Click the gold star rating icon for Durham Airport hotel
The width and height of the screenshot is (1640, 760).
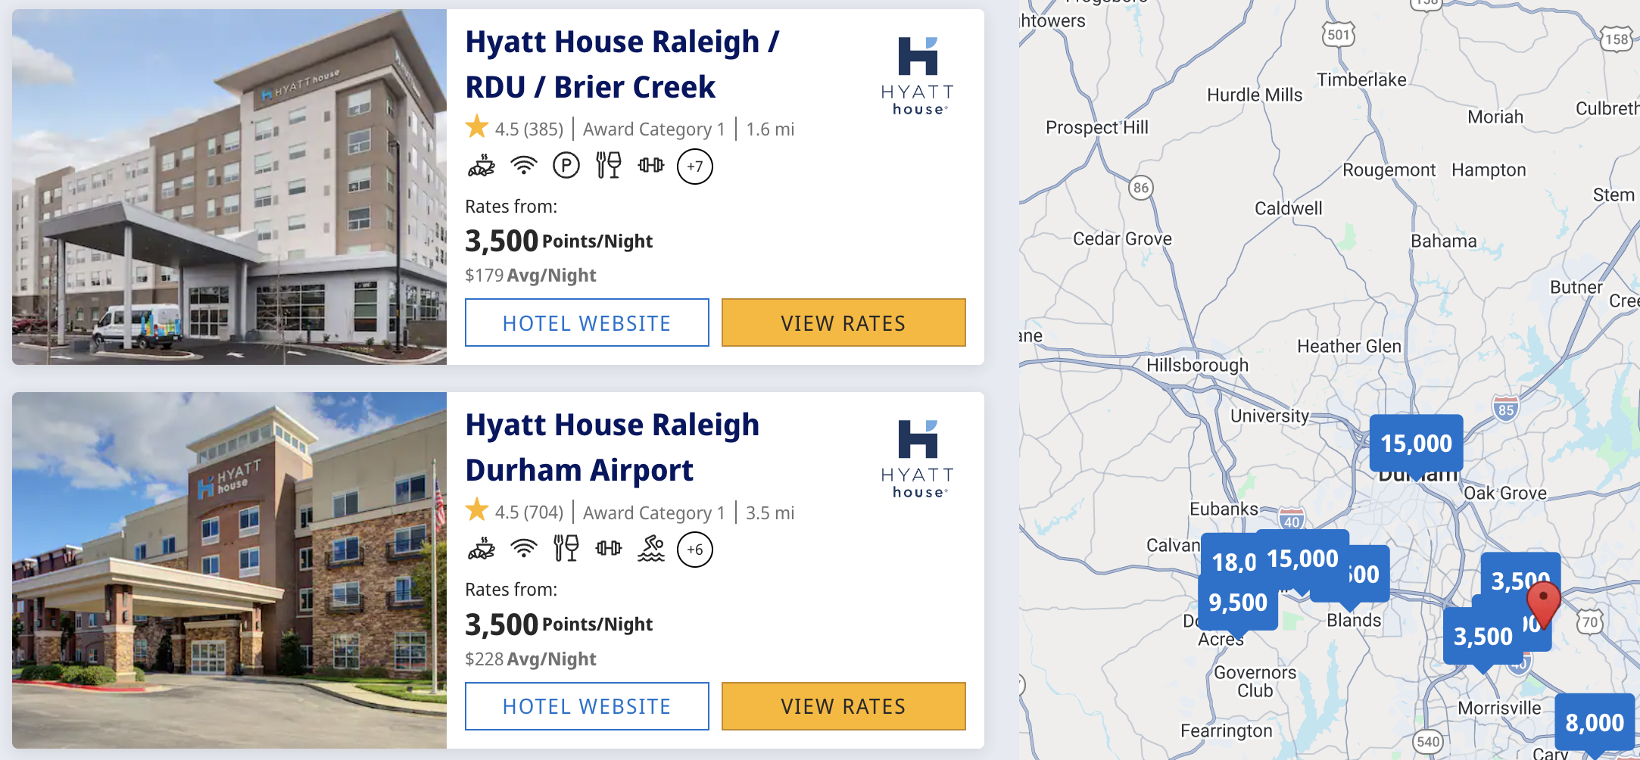(x=475, y=512)
